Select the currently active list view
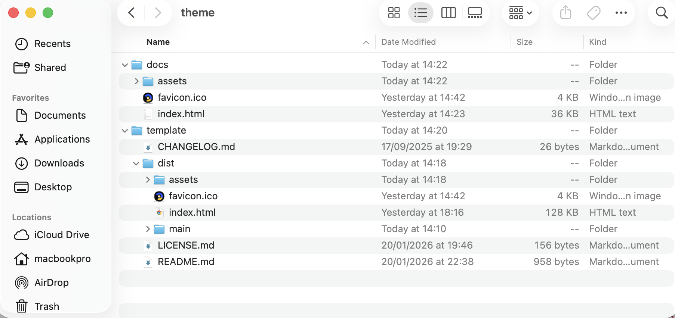675x318 pixels. pos(420,12)
